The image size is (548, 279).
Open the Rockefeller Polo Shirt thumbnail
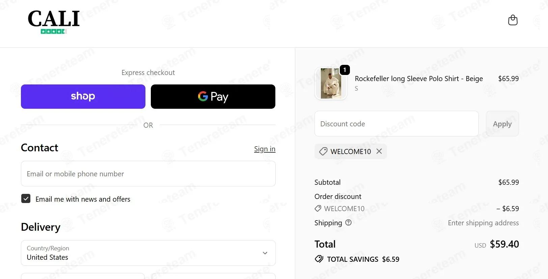pos(331,83)
